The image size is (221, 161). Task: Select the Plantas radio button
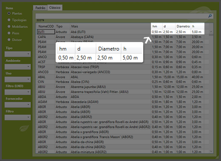(x=9, y=13)
